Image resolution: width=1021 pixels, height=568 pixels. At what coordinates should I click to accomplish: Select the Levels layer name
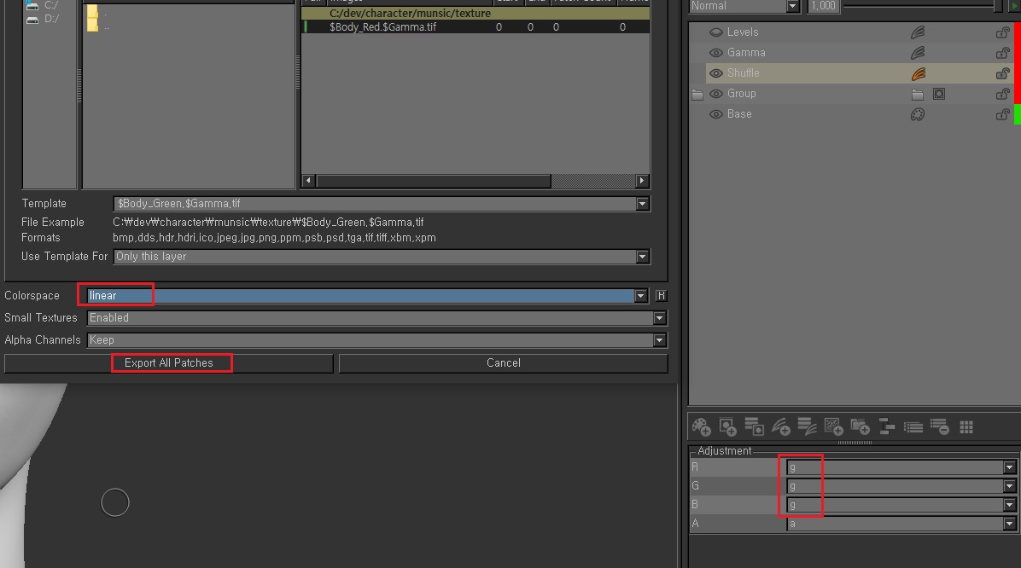point(743,32)
